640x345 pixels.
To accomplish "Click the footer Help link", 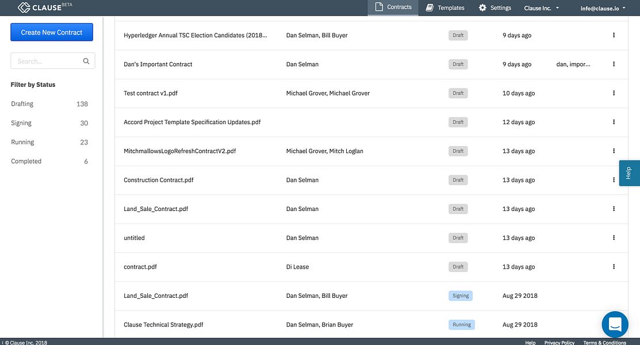I will click(530, 343).
